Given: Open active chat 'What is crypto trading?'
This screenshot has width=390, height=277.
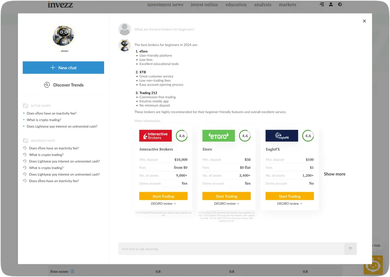Looking at the screenshot, I should (44, 120).
